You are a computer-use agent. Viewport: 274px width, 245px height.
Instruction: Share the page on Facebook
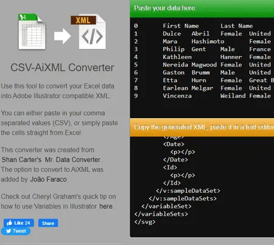pyautogui.click(x=48, y=223)
